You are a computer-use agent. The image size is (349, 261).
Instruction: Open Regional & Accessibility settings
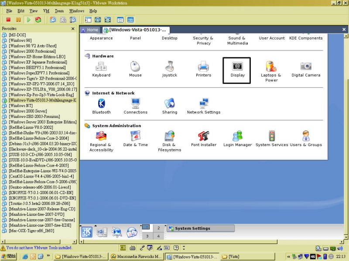click(101, 141)
